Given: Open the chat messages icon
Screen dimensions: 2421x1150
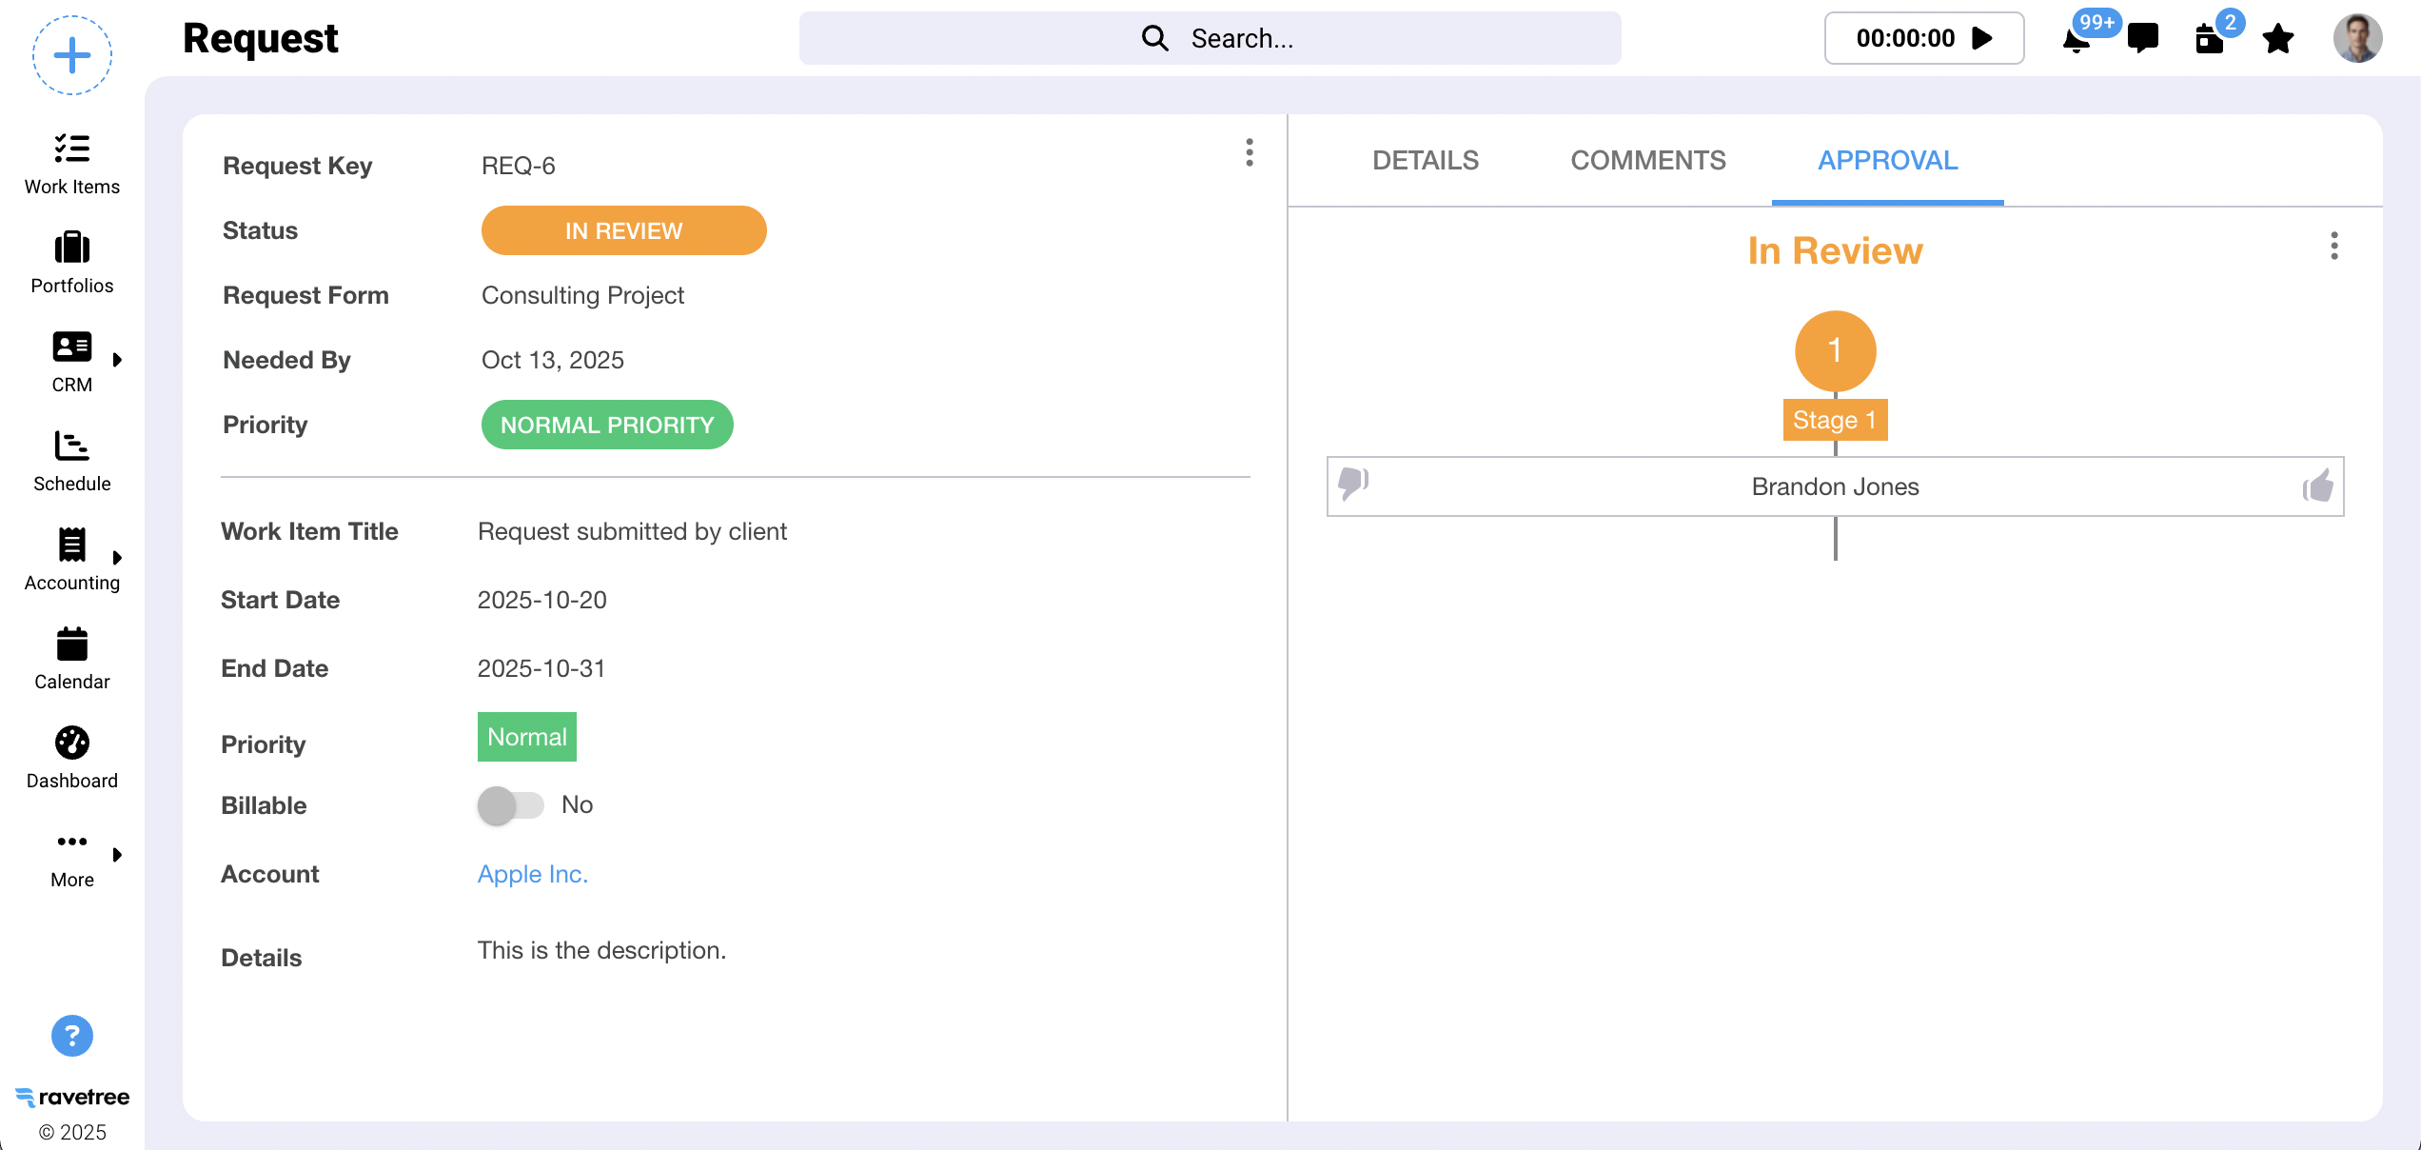Looking at the screenshot, I should [x=2143, y=39].
